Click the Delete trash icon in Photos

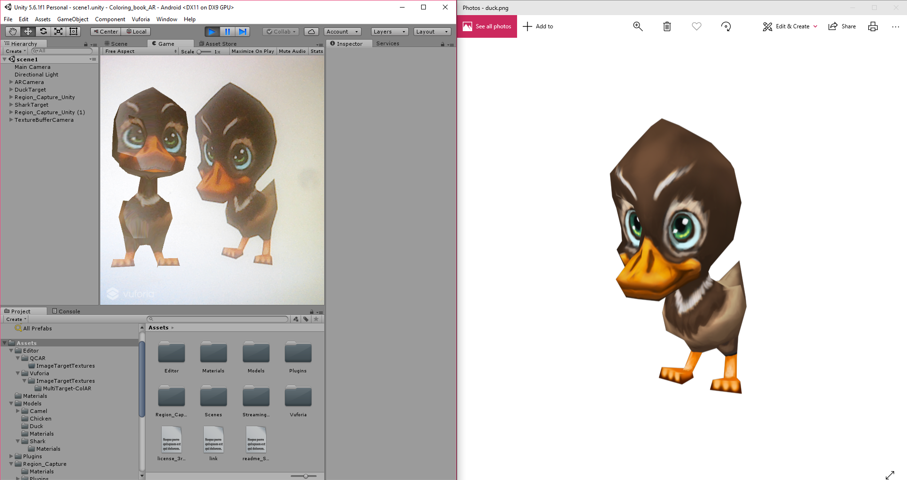[667, 26]
